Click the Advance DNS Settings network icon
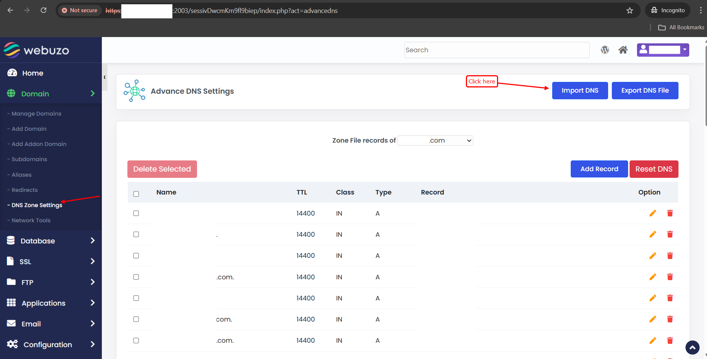The height and width of the screenshot is (359, 707). (x=134, y=91)
